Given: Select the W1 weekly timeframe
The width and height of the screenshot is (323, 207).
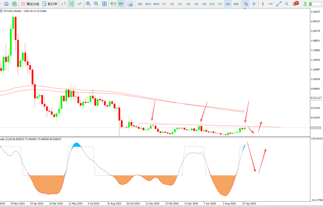Looking at the screenshot, I should (x=228, y=4).
